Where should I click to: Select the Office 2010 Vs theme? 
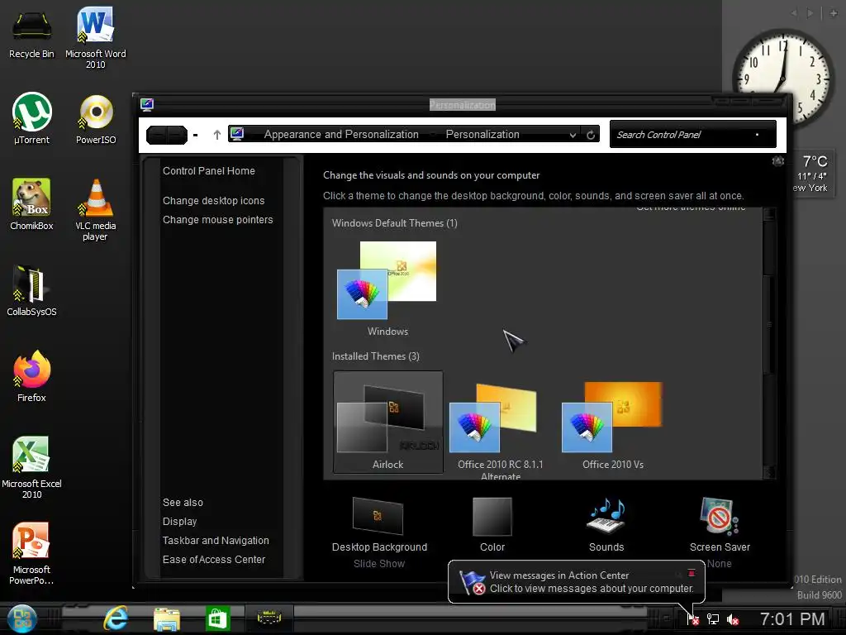point(612,426)
